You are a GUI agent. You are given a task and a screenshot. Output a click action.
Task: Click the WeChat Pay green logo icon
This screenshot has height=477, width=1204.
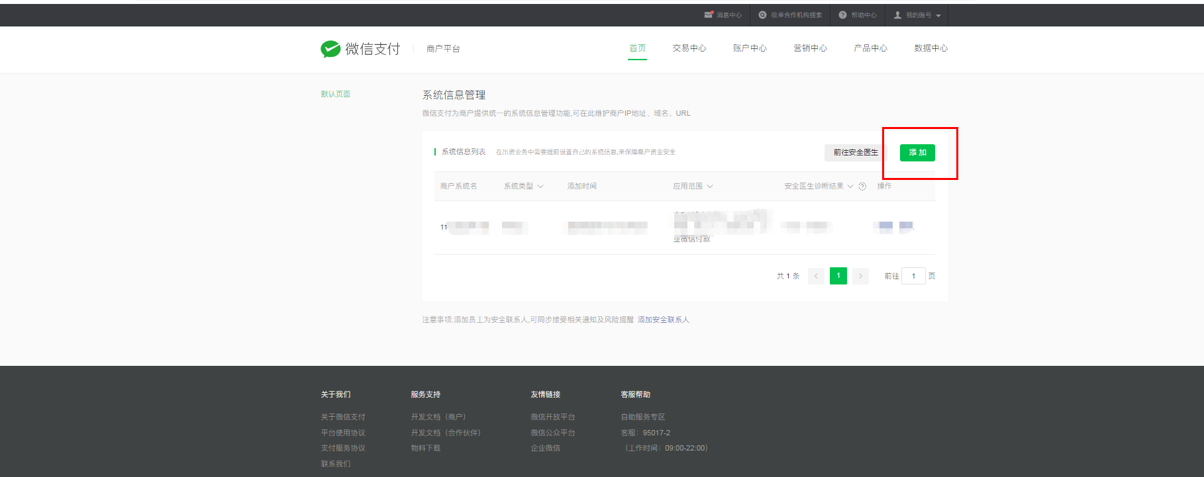(x=330, y=49)
